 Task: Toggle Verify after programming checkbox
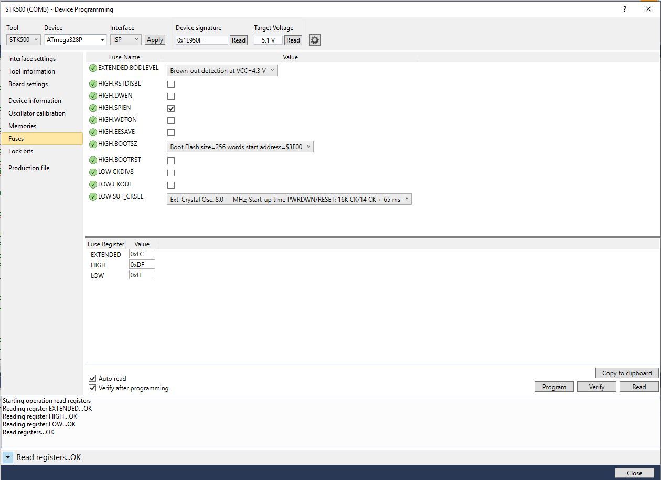click(x=92, y=388)
